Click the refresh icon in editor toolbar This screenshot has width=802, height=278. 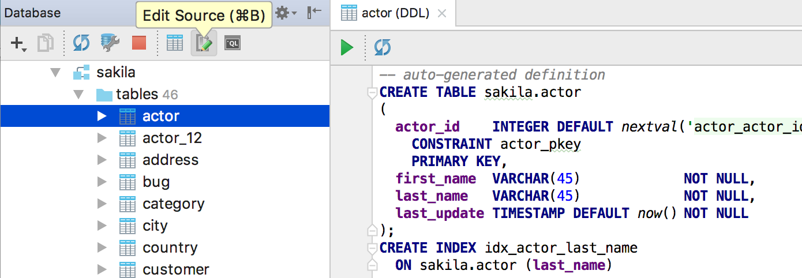pyautogui.click(x=382, y=47)
